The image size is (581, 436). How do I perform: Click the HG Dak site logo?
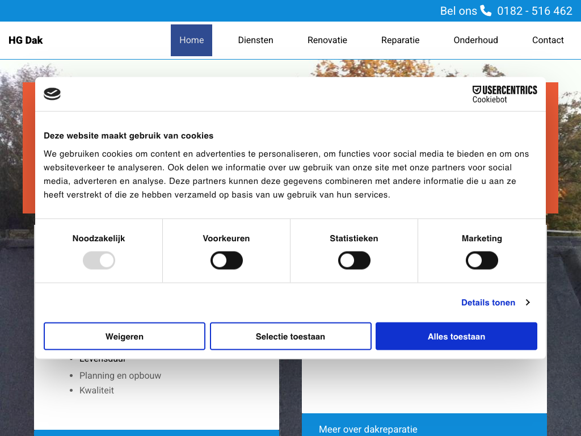26,40
